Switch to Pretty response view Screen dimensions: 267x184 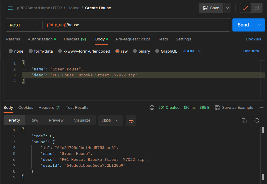[x=14, y=120]
